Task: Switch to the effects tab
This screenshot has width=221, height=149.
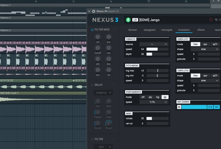Action: pos(201,30)
